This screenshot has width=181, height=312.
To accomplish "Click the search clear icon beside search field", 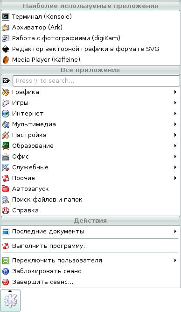I will tap(6, 81).
